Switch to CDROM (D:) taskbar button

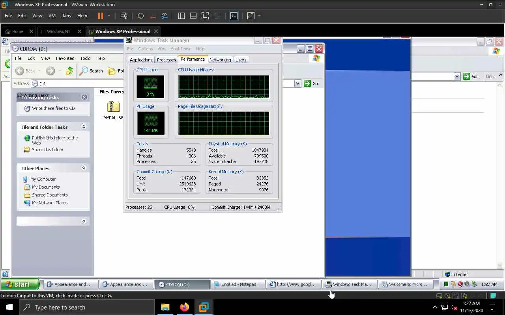click(x=183, y=284)
